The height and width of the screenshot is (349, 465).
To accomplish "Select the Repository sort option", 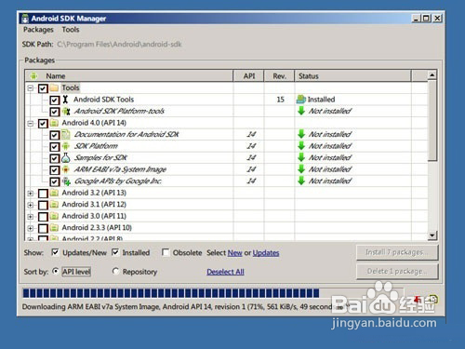I will (115, 271).
